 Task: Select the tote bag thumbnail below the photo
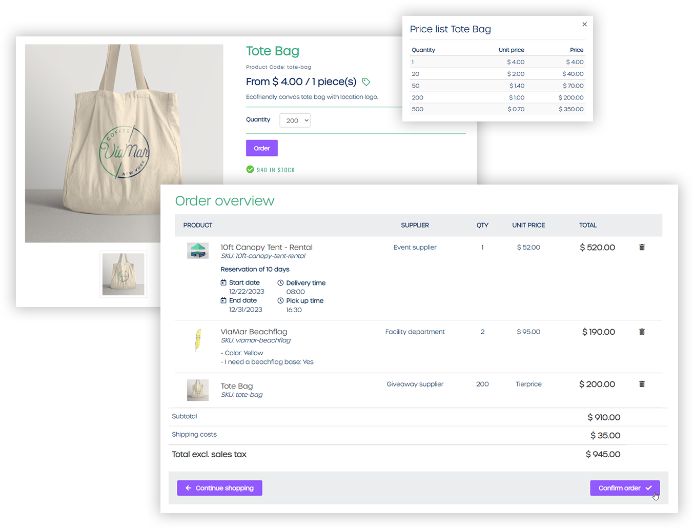point(124,274)
